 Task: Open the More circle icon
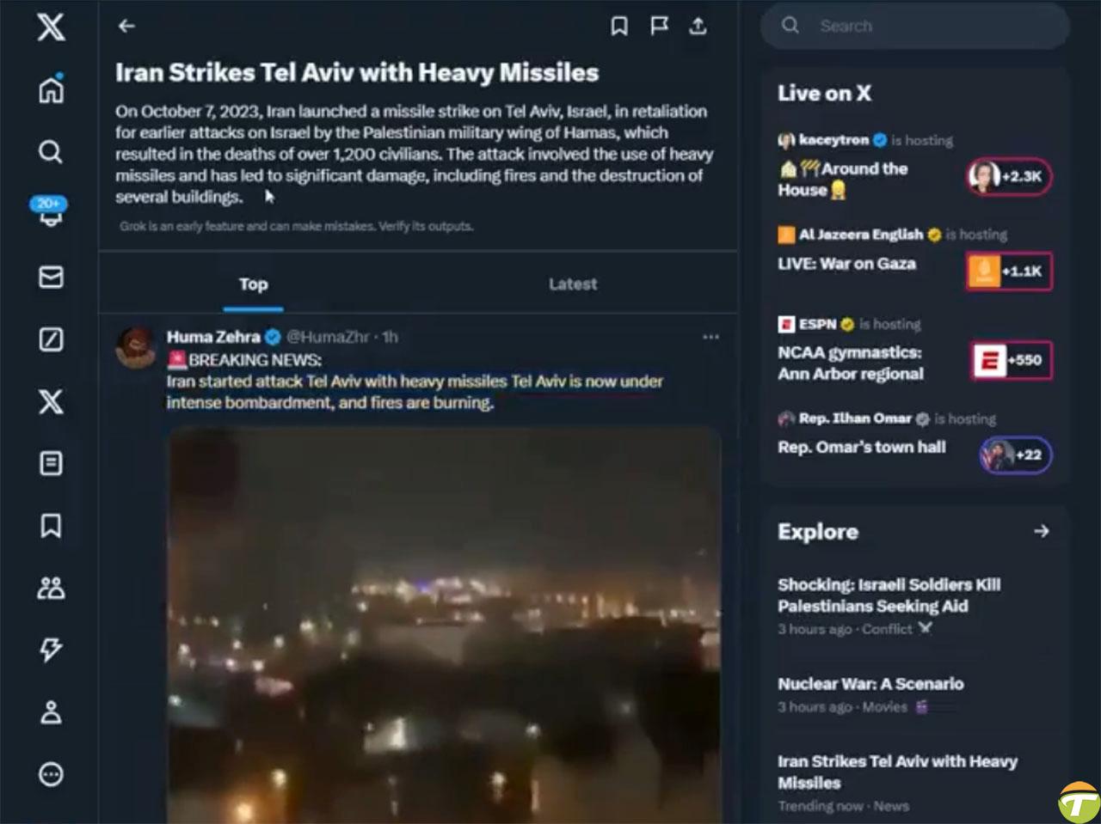(51, 774)
